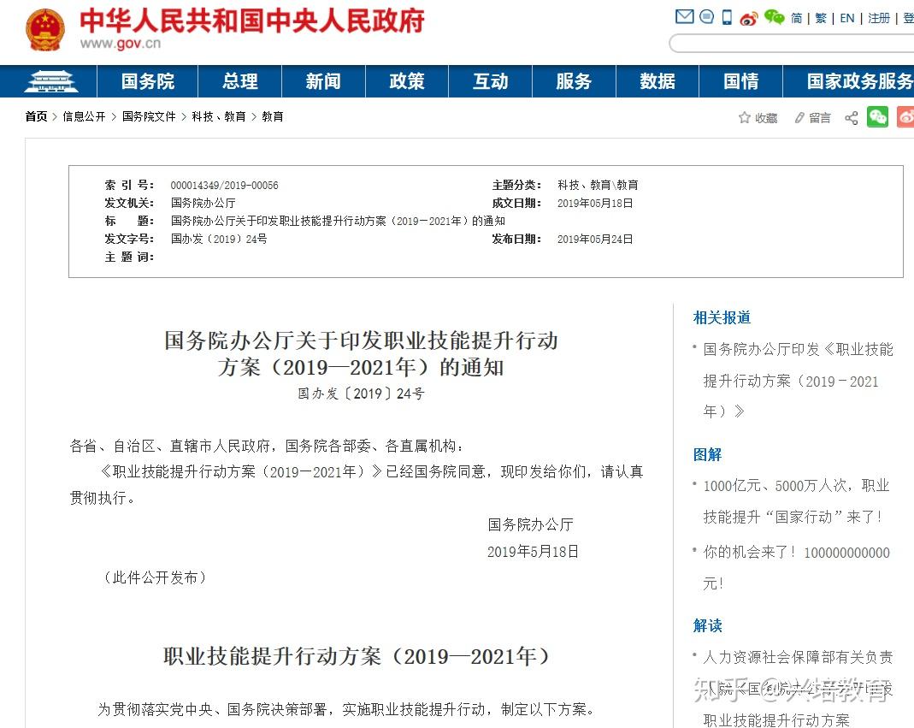
Task: Open the 国务院 menu
Action: [x=147, y=81]
